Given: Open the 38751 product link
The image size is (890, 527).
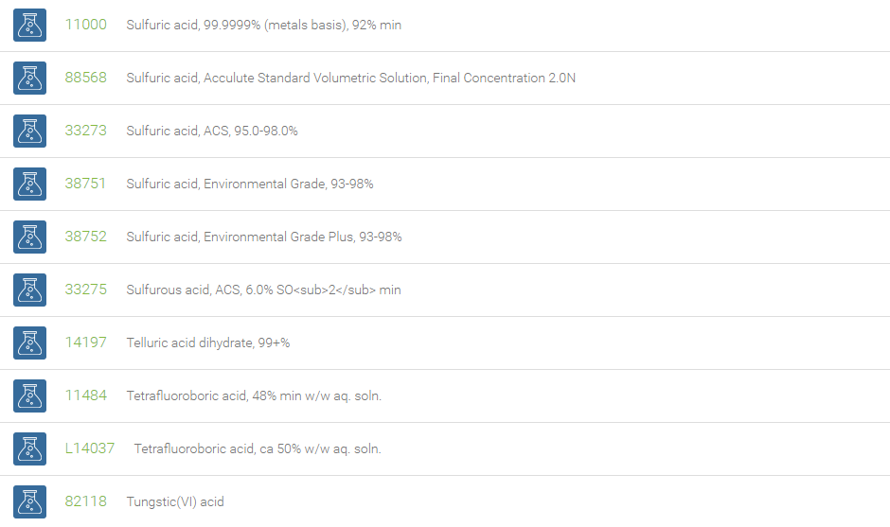Looking at the screenshot, I should tap(85, 184).
